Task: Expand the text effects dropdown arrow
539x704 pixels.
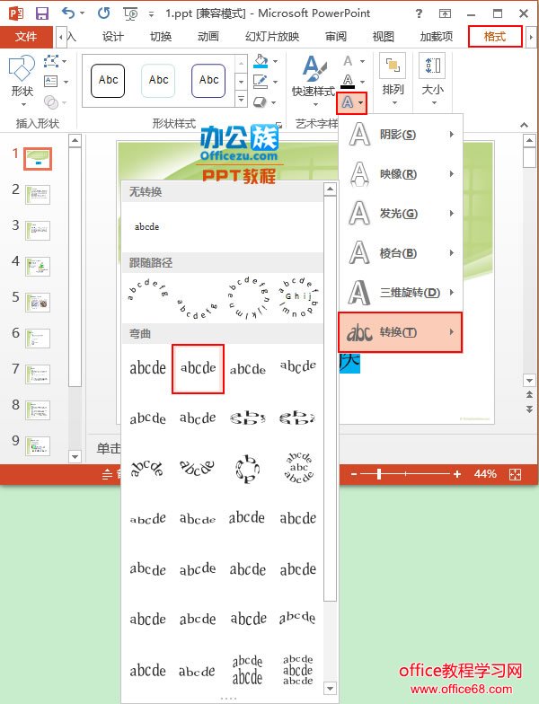Action: 361,102
